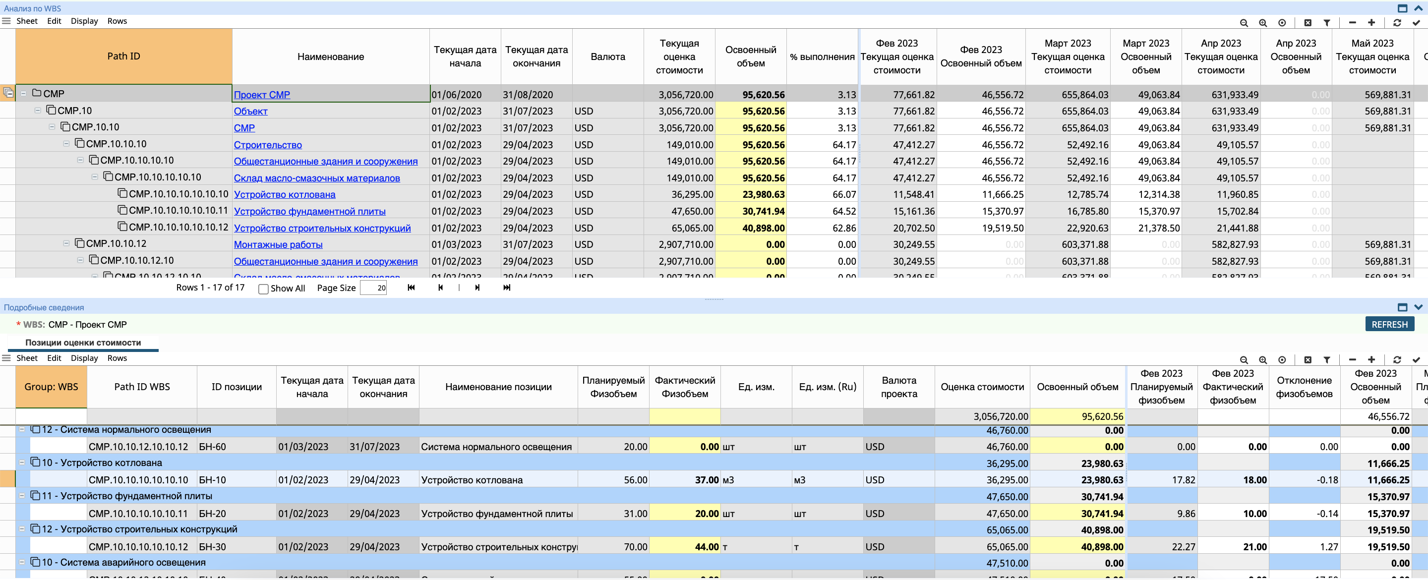Toggle the Show All checkbox

point(264,289)
